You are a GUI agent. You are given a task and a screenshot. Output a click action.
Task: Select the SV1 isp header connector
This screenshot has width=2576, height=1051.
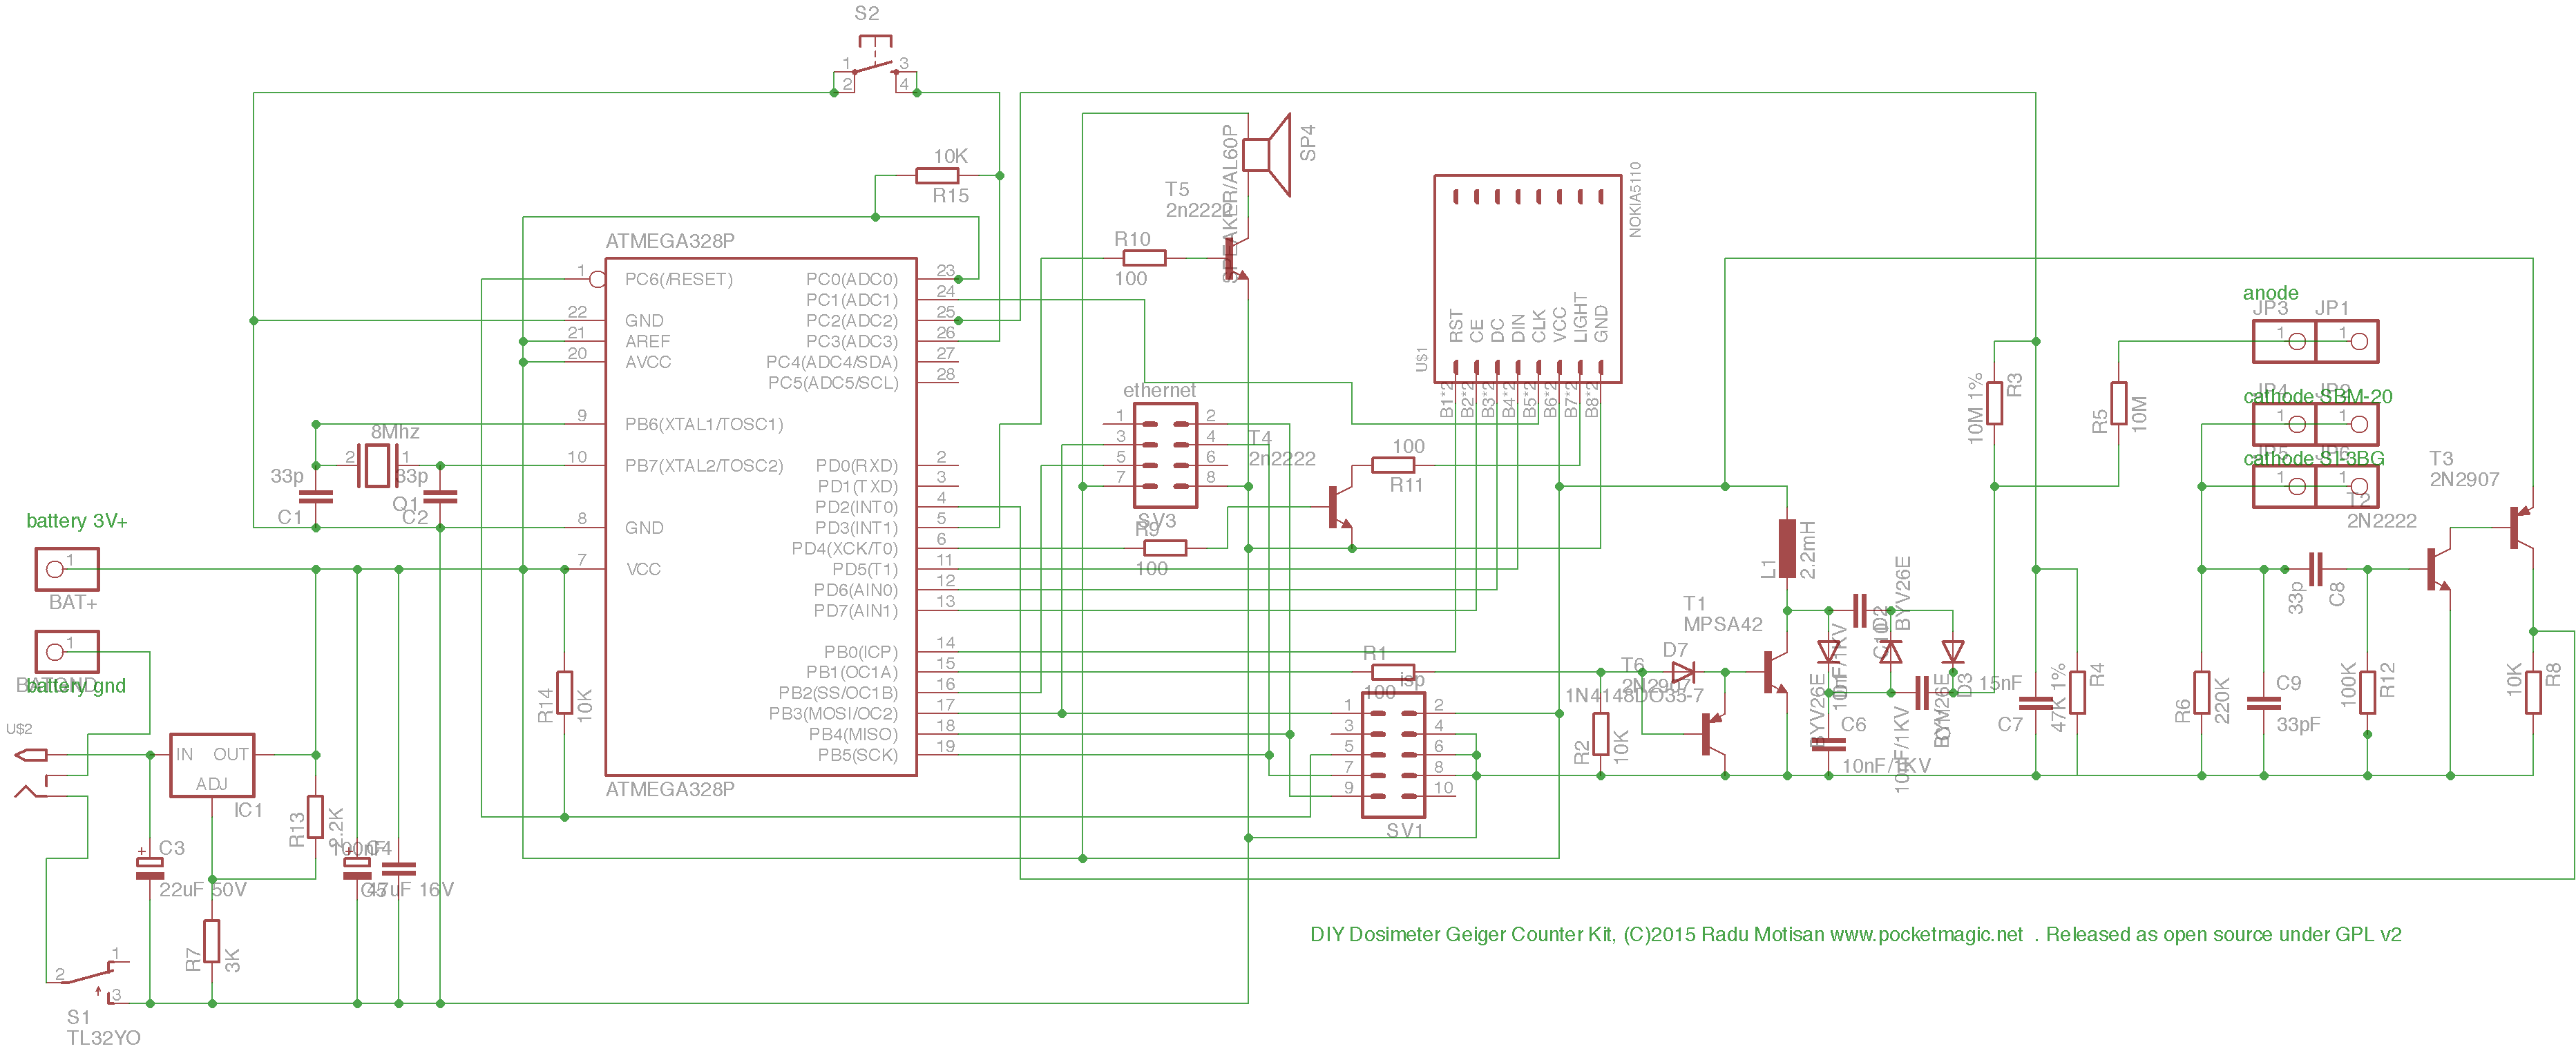[x=1393, y=755]
